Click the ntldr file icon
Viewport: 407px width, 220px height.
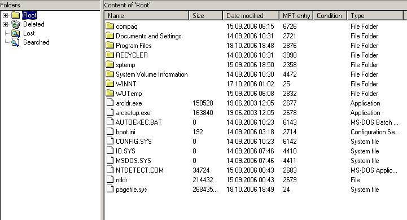(x=110, y=179)
